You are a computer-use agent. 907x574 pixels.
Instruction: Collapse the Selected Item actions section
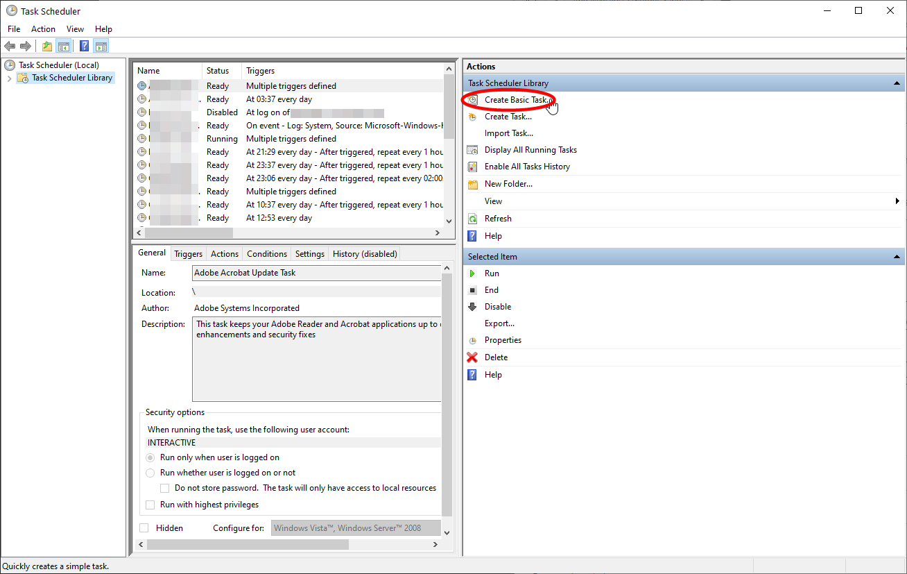(896, 257)
